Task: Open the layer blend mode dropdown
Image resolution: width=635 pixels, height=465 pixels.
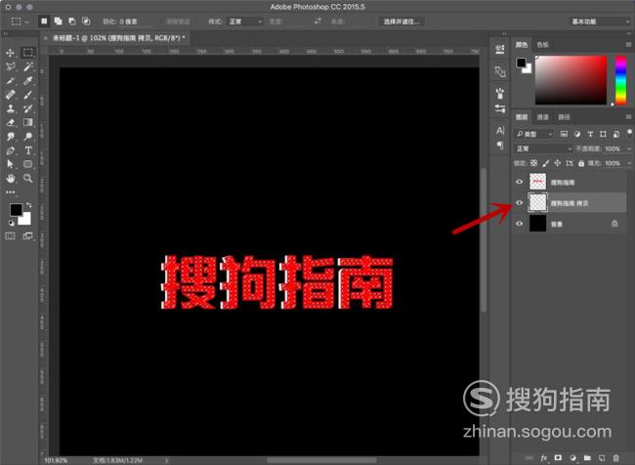Action: (543, 148)
